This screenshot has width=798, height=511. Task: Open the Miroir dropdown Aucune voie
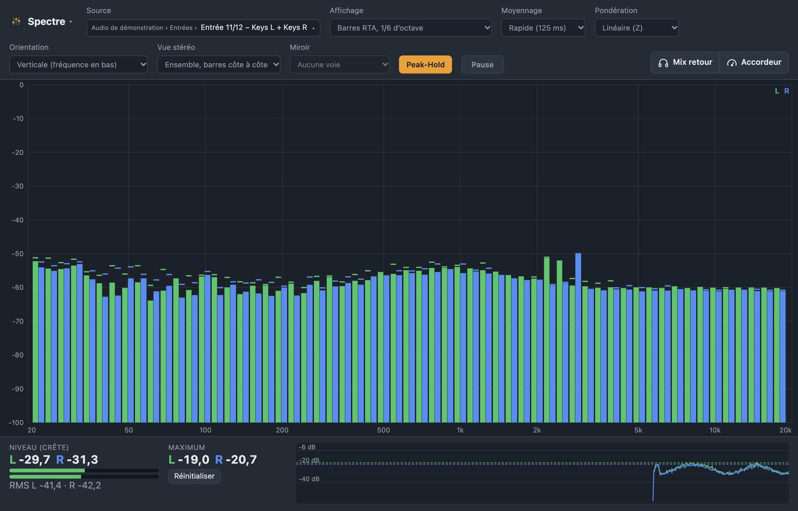340,65
